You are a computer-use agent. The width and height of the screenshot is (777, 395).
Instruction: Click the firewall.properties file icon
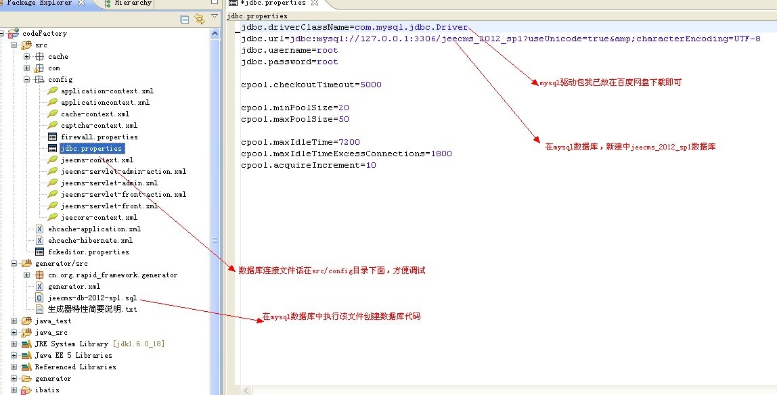52,137
